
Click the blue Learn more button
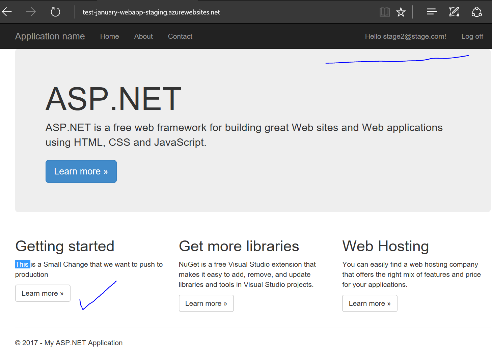pyautogui.click(x=81, y=171)
